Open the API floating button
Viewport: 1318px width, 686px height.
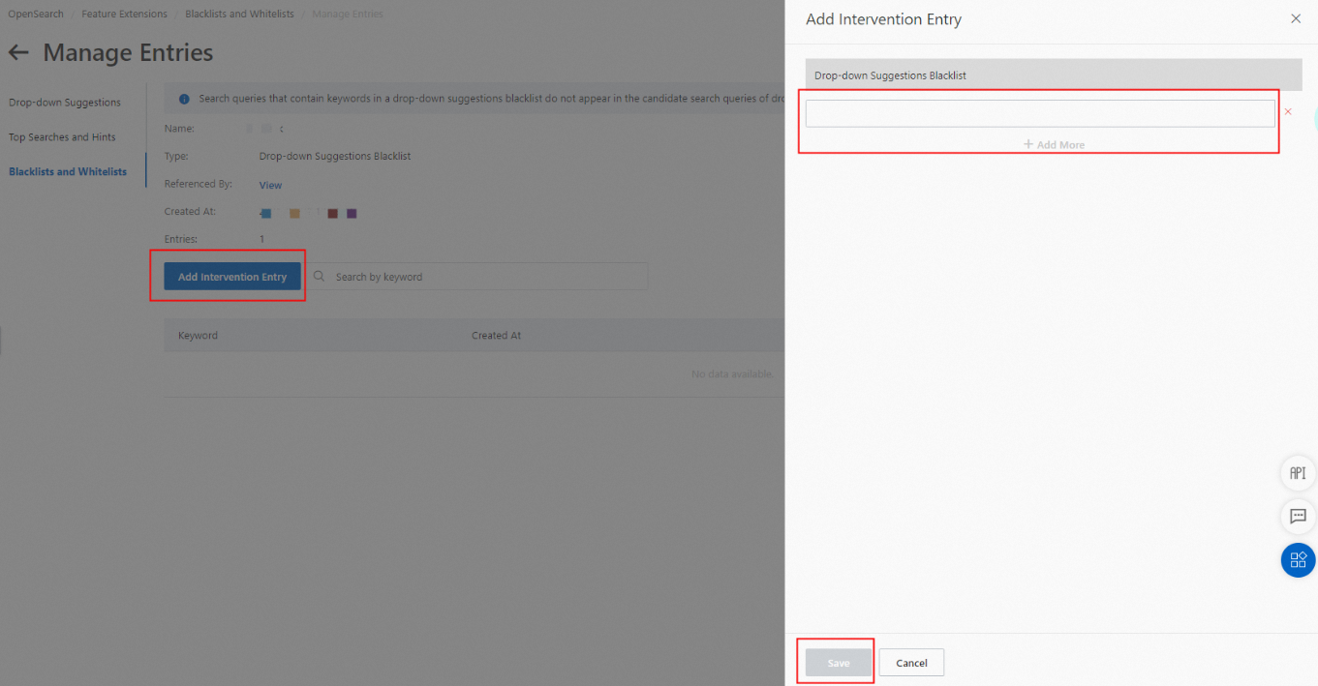pos(1298,473)
